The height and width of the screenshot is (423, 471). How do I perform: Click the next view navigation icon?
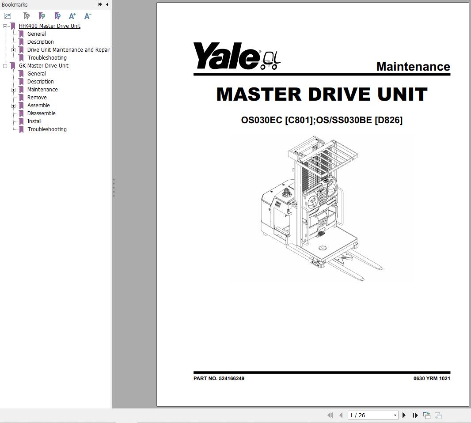click(x=438, y=415)
